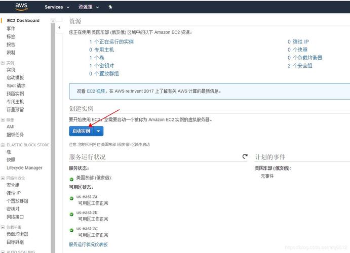Click the pin shortcut icon in the header

[110, 7]
